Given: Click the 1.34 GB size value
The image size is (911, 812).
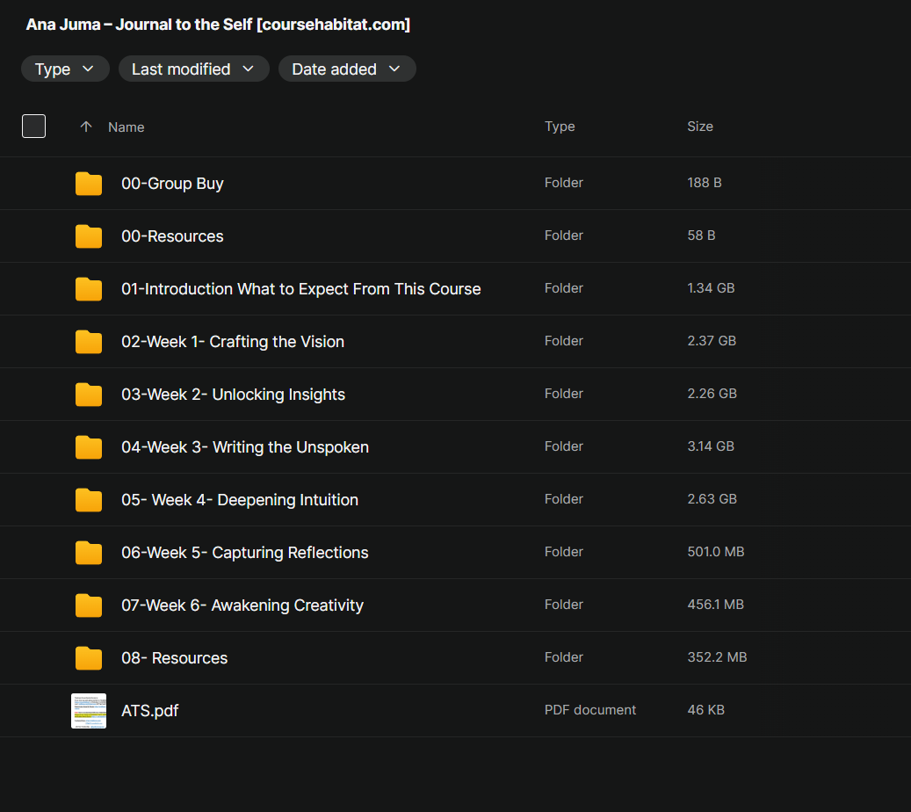Looking at the screenshot, I should point(711,288).
